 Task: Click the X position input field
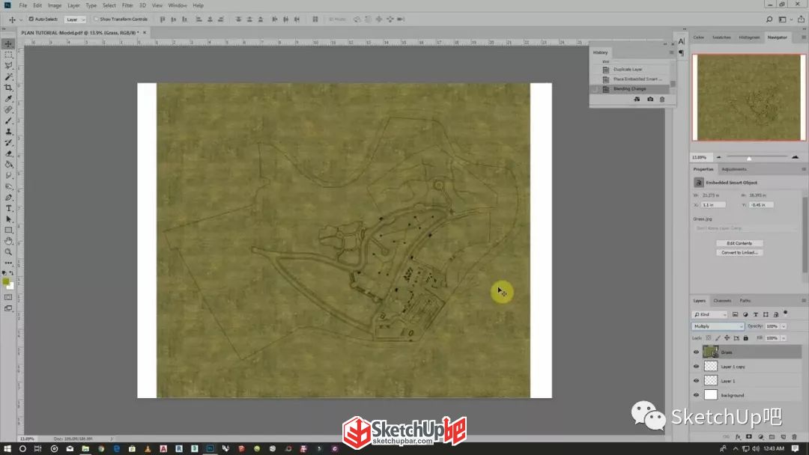714,205
